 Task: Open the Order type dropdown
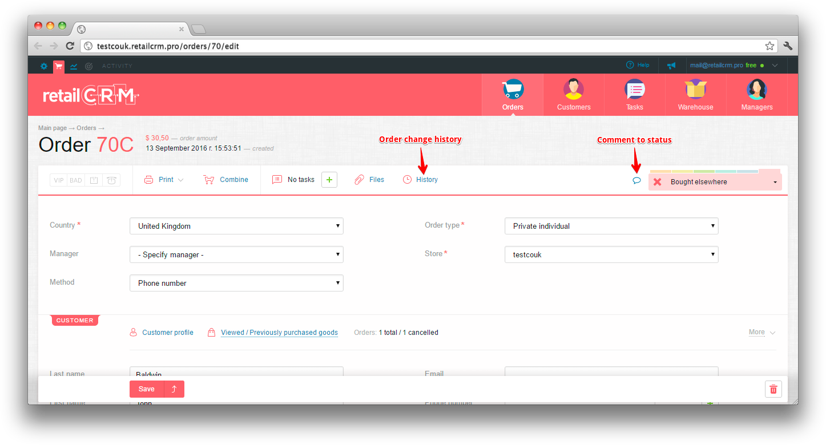[x=611, y=226]
